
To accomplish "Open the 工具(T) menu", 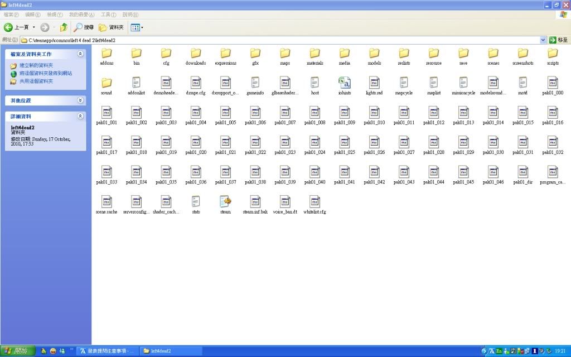I will tap(108, 14).
